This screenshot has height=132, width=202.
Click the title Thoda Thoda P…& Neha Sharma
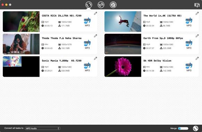point(62,38)
